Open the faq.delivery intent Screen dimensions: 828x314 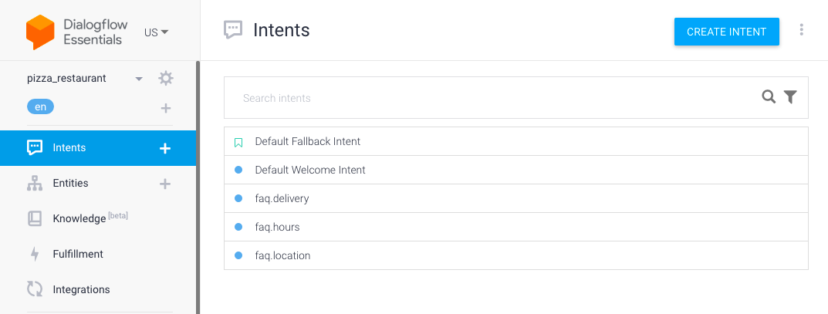point(516,198)
